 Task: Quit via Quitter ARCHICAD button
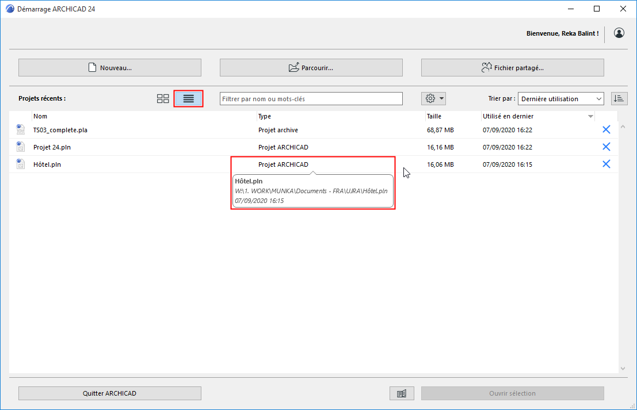coord(110,393)
